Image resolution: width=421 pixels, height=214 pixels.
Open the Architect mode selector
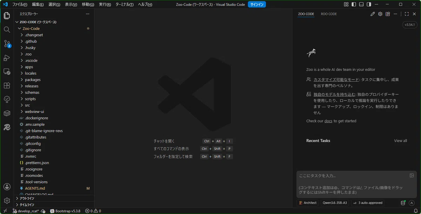pyautogui.click(x=308, y=203)
